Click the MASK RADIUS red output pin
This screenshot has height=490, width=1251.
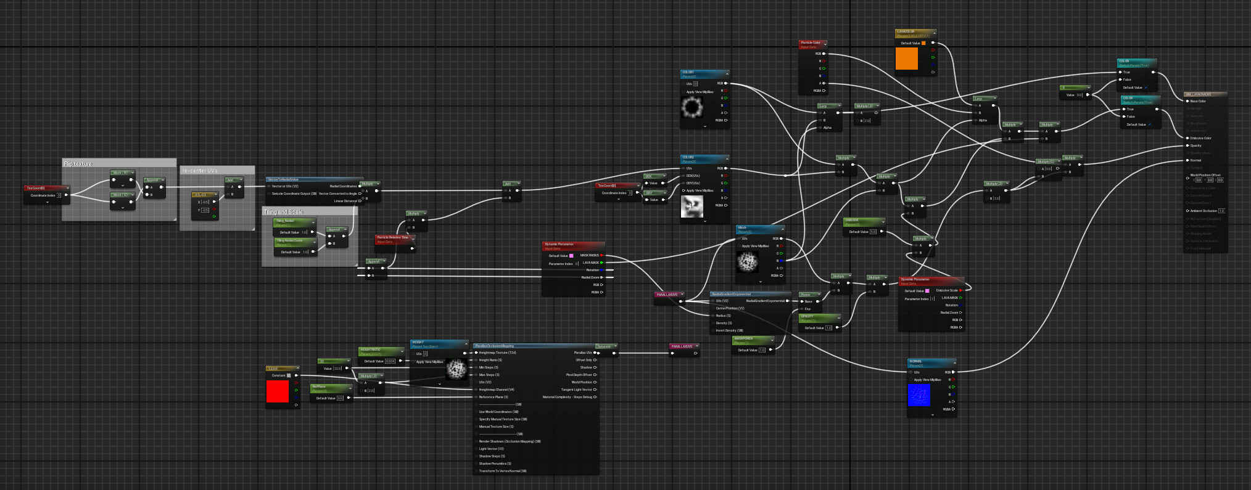click(601, 255)
